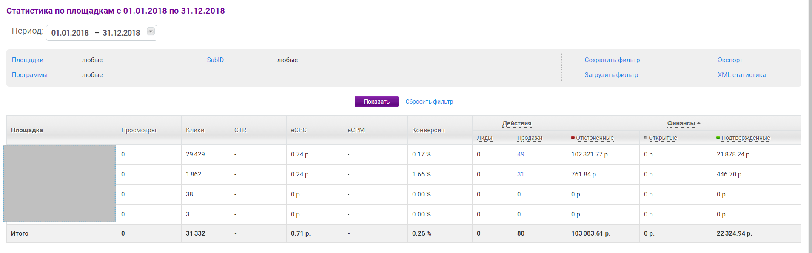Screen dimensions: 812x253
Task: Click the green Подтвержденные status dot
Action: (718, 137)
